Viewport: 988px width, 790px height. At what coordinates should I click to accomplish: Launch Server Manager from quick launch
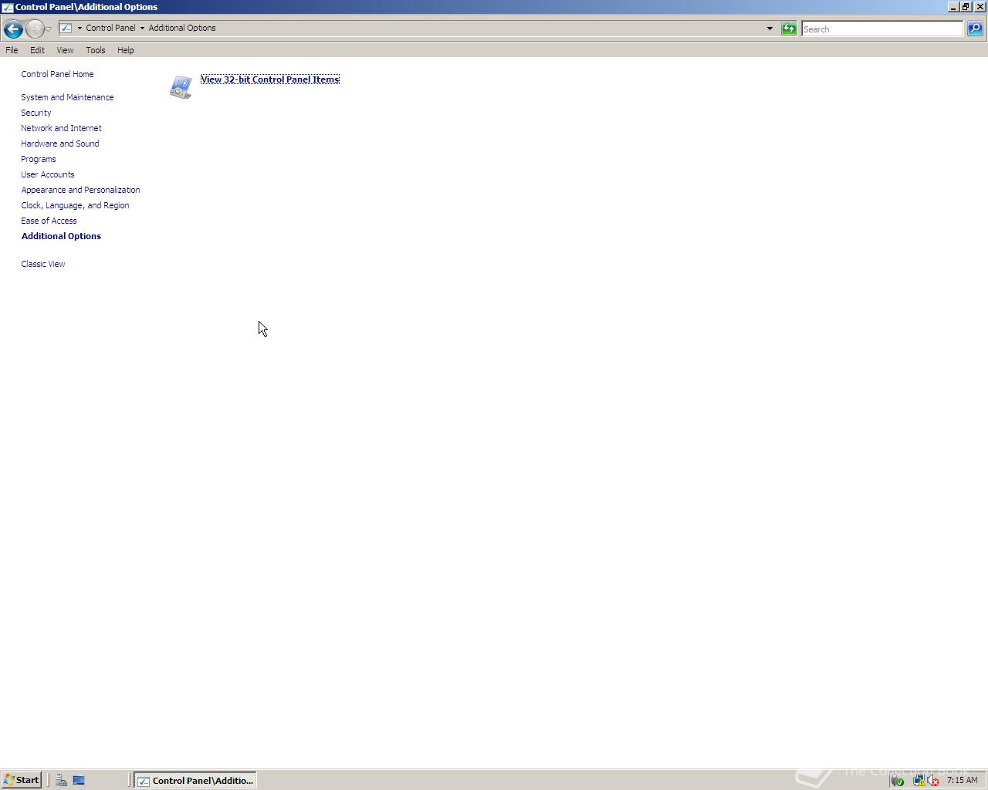point(61,780)
